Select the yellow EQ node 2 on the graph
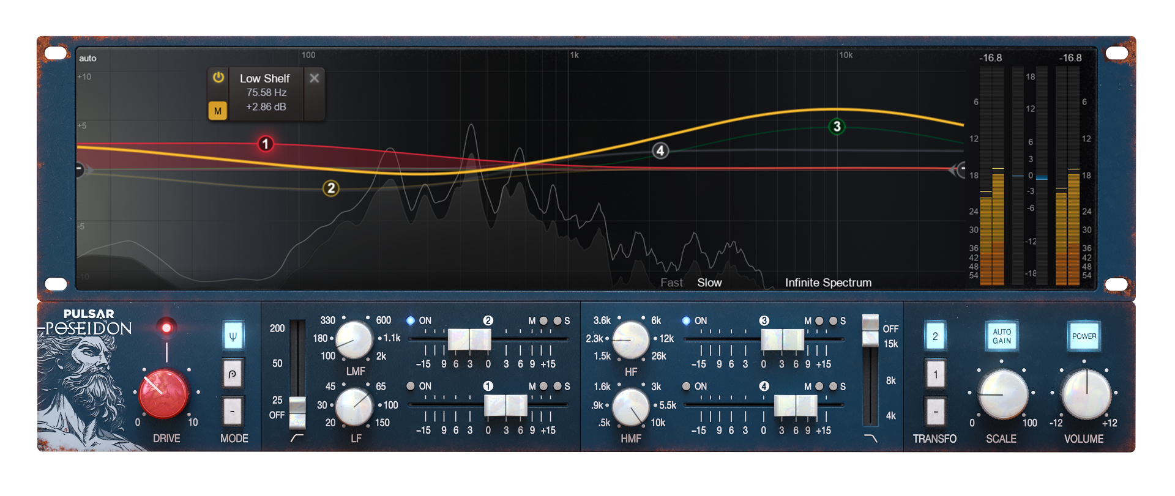 click(x=331, y=188)
